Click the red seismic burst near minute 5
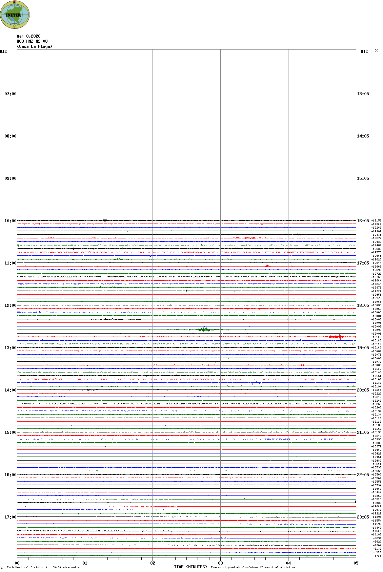The height and width of the screenshot is (572, 383). pyautogui.click(x=336, y=337)
